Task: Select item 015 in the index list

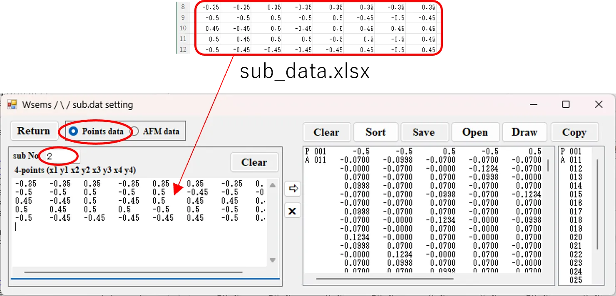Action: [x=576, y=194]
